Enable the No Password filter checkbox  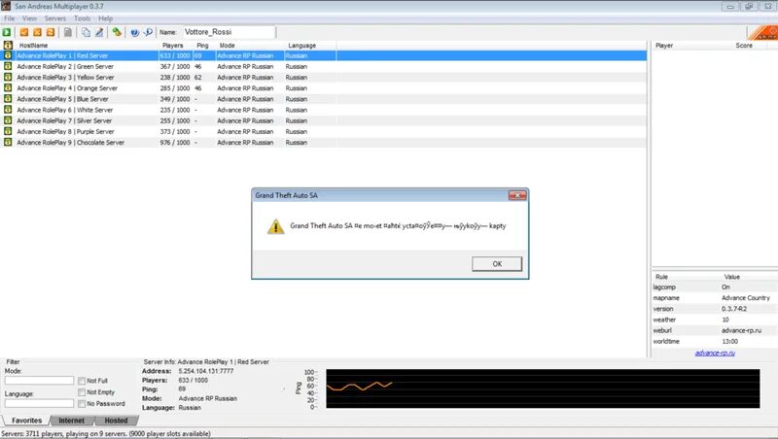[x=82, y=404]
